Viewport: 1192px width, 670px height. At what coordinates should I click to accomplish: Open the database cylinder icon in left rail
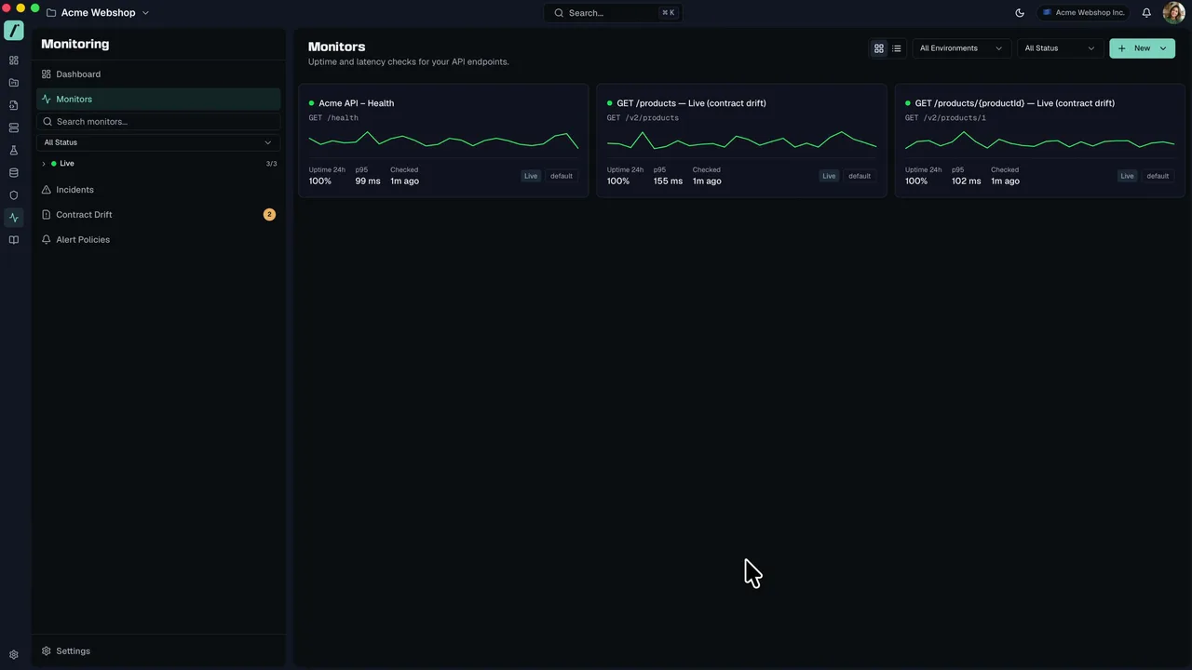(14, 172)
